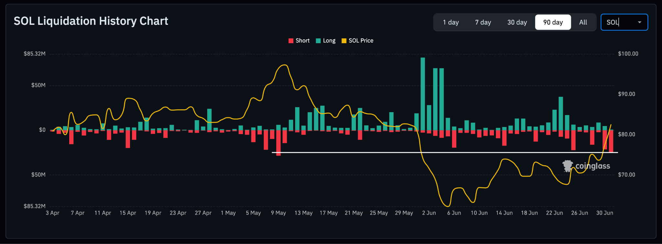Click the 30 Jun date label

[x=604, y=213]
